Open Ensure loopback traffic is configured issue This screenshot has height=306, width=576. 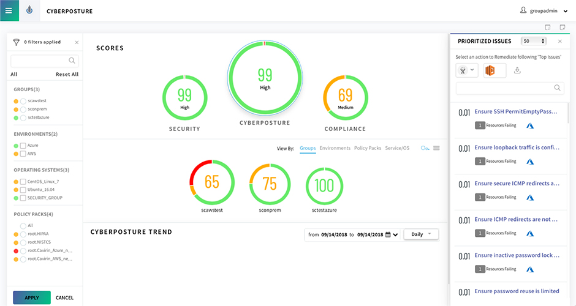coord(517,147)
